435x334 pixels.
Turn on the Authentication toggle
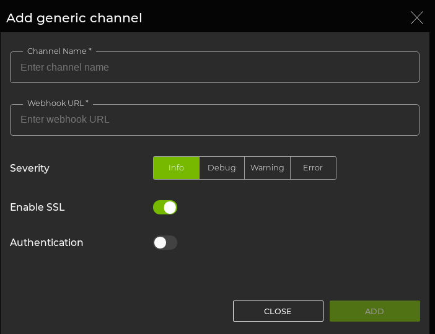[x=165, y=243]
